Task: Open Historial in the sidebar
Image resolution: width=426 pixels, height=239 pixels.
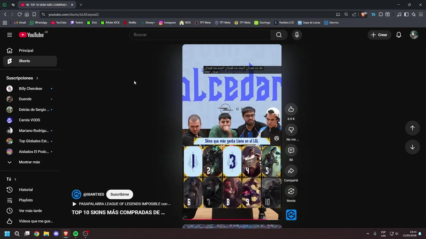Action: click(x=30, y=190)
